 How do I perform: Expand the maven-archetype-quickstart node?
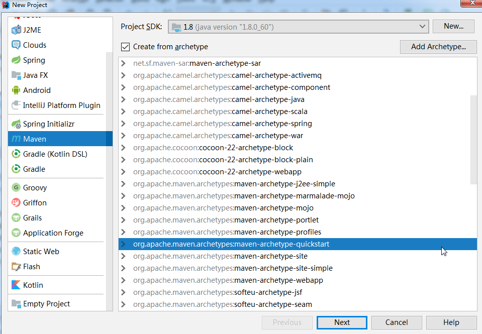pos(123,244)
